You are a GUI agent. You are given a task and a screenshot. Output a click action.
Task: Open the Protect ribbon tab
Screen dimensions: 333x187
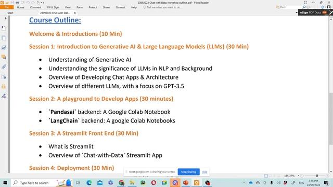click(x=93, y=7)
